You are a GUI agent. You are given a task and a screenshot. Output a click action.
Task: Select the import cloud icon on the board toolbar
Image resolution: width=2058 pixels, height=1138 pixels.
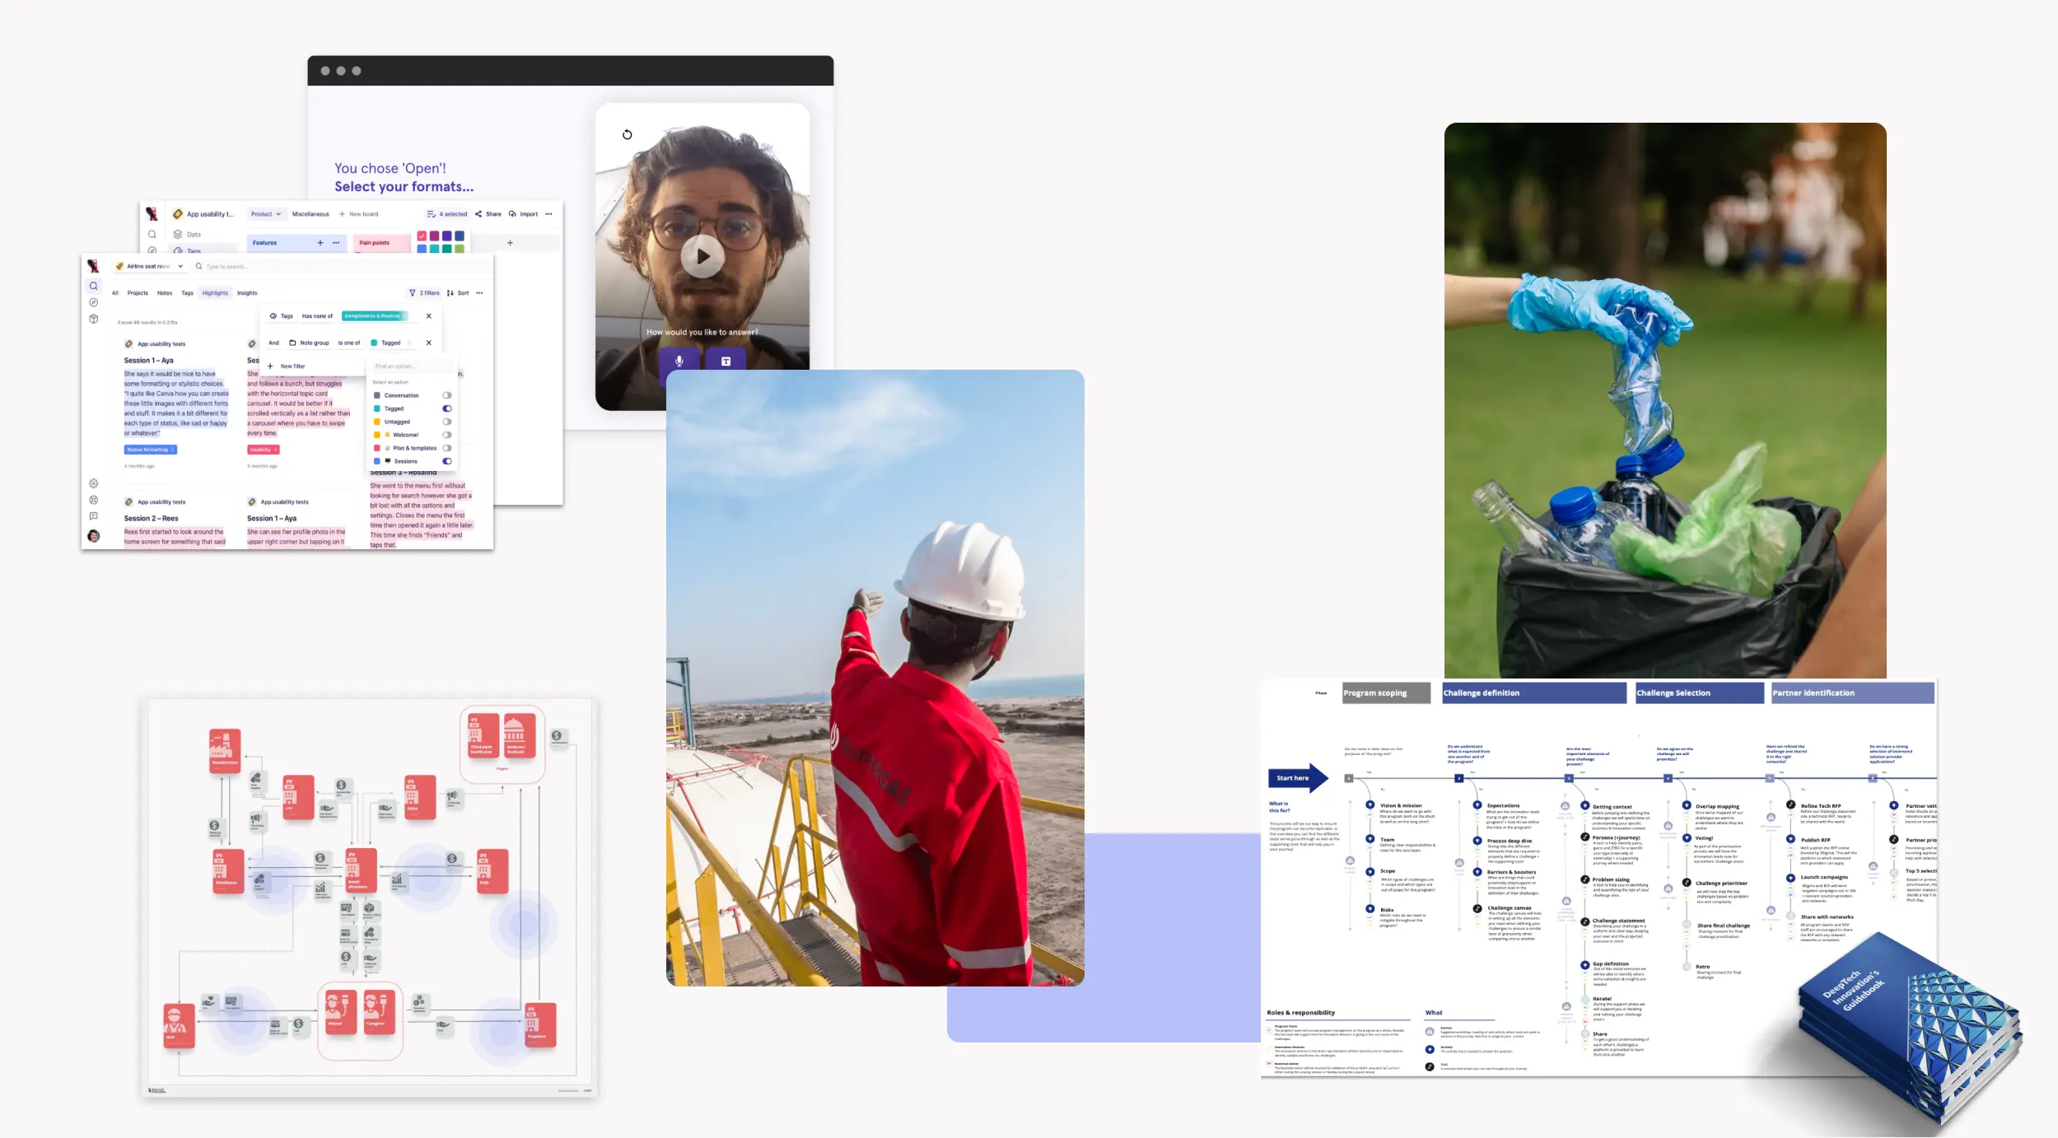pos(512,214)
